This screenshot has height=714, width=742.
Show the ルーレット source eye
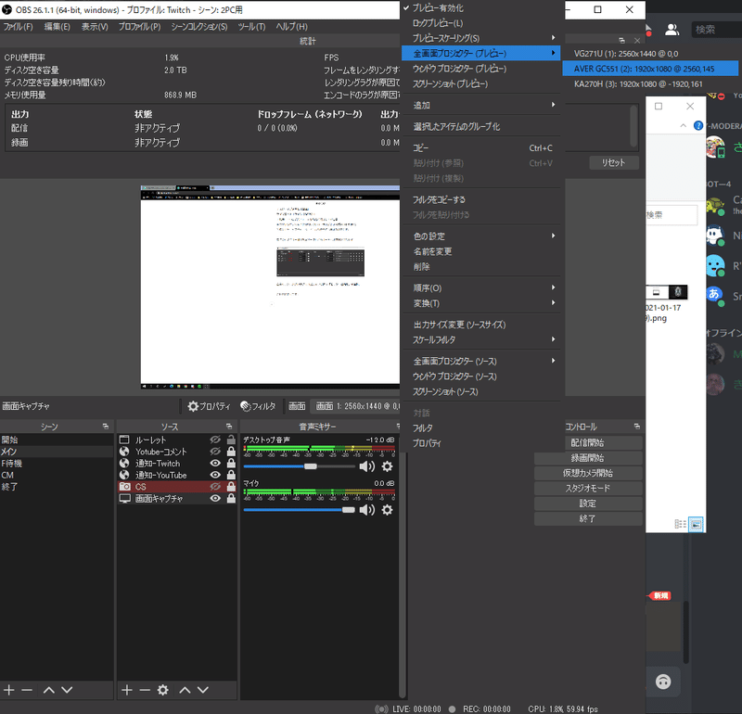click(x=215, y=440)
